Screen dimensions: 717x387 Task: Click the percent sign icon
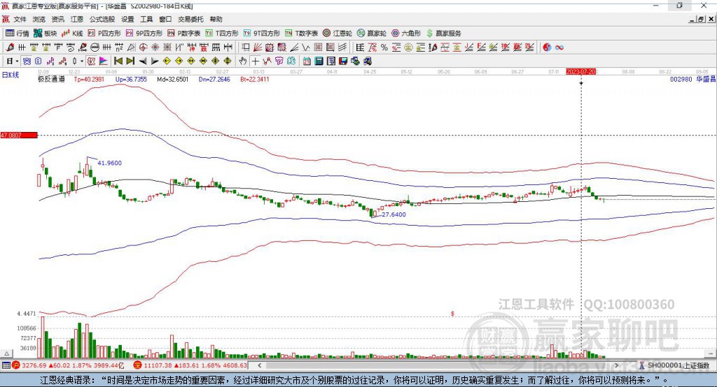[384, 48]
